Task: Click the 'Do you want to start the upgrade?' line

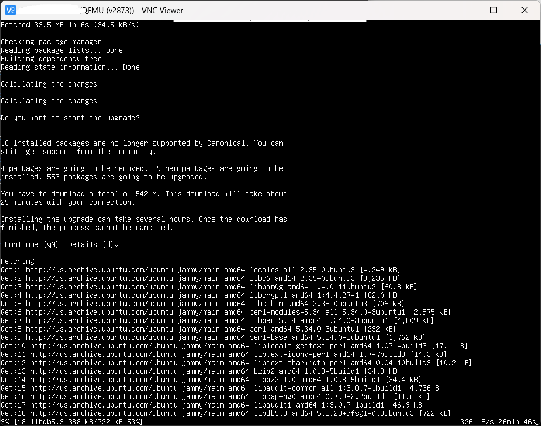Action: [70, 118]
